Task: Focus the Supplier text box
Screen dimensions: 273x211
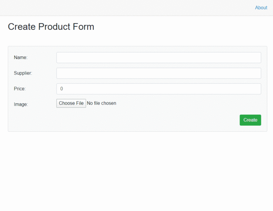Action: tap(159, 73)
